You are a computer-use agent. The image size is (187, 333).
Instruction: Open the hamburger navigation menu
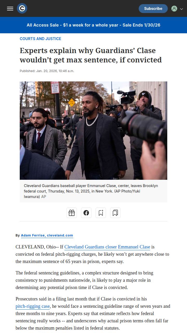[10, 9]
